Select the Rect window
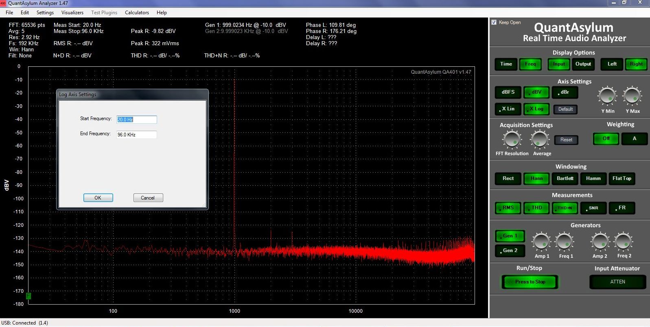Screen dimensions: 650x327 point(508,179)
